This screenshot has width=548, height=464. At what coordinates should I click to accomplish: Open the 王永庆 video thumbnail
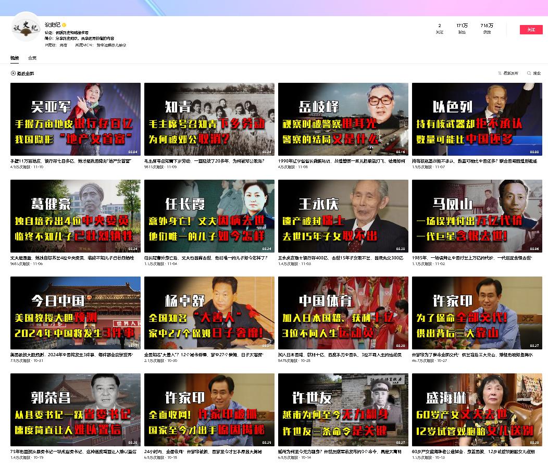point(343,216)
